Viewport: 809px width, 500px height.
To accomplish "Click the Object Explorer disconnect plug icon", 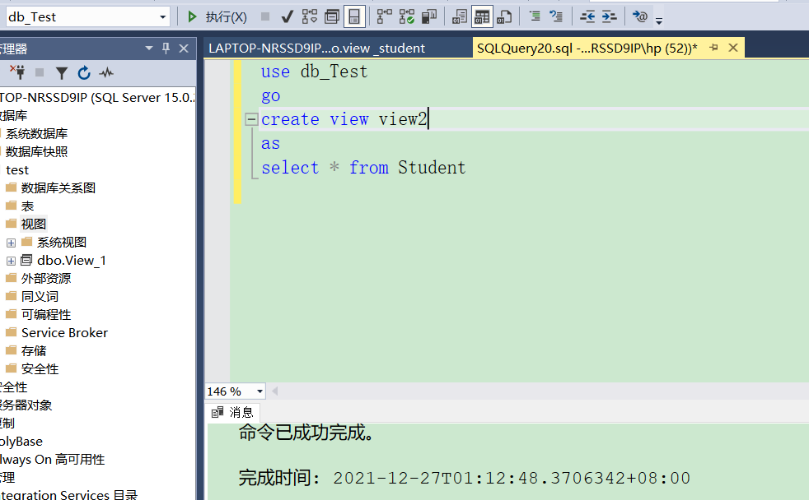I will (17, 72).
